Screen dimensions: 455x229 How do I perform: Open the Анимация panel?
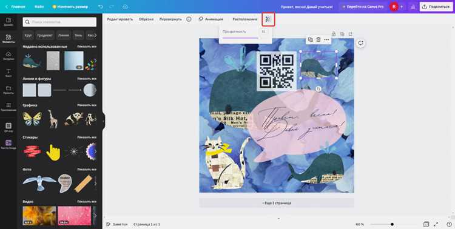[x=211, y=19]
